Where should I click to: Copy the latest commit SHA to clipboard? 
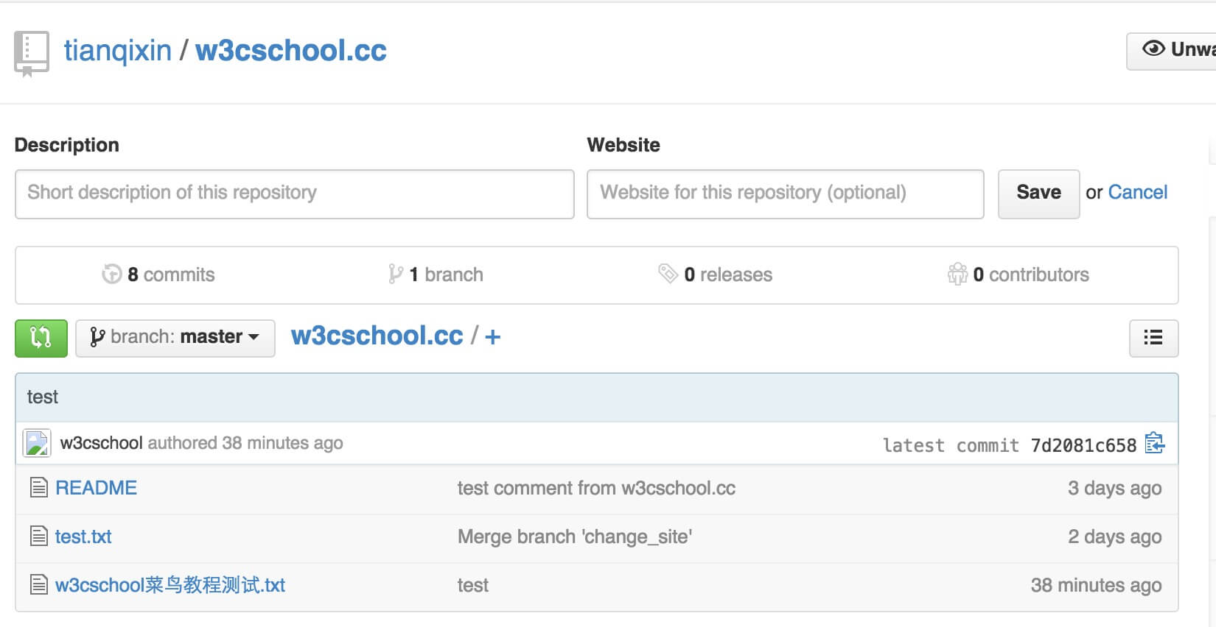1154,444
